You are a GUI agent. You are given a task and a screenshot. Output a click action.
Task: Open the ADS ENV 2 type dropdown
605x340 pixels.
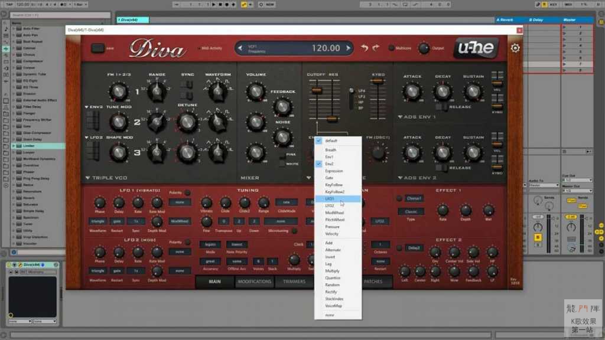417,178
